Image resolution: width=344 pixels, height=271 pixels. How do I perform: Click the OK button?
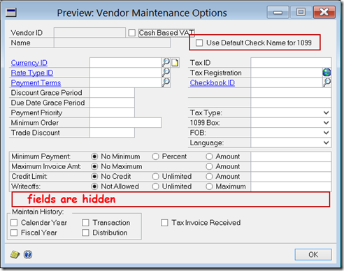pyautogui.click(x=313, y=254)
